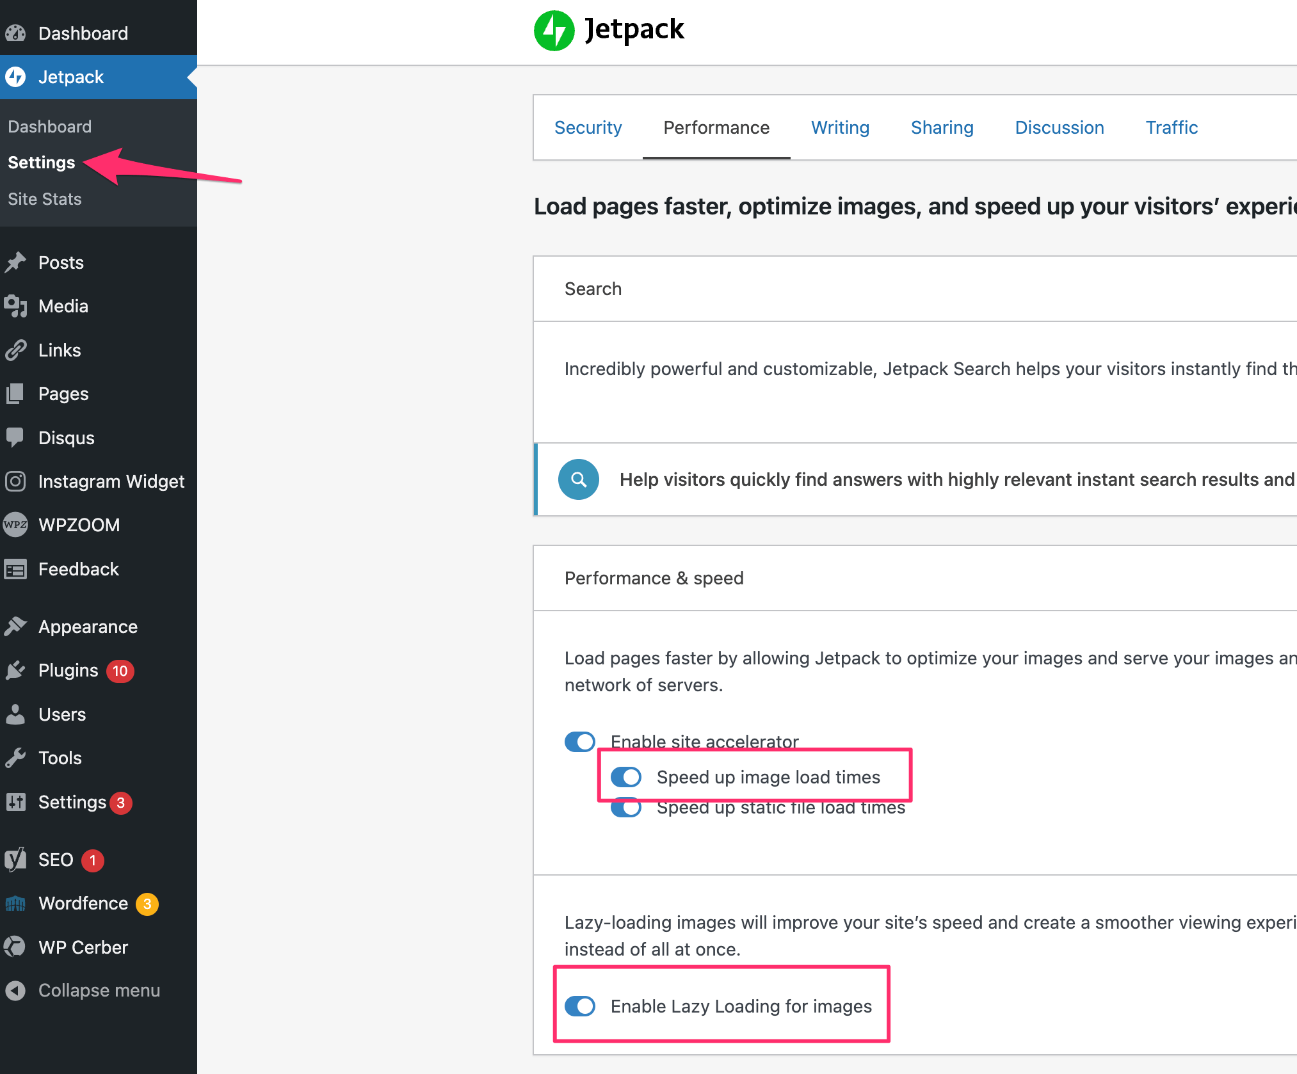Toggle Enable Lazy Loading for images switch

coord(580,1006)
